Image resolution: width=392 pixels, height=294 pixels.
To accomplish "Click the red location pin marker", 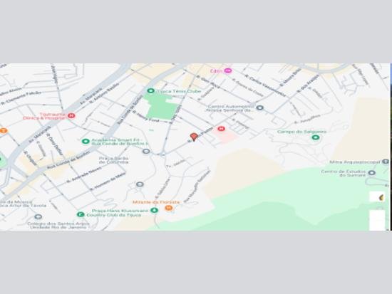I will click(194, 137).
